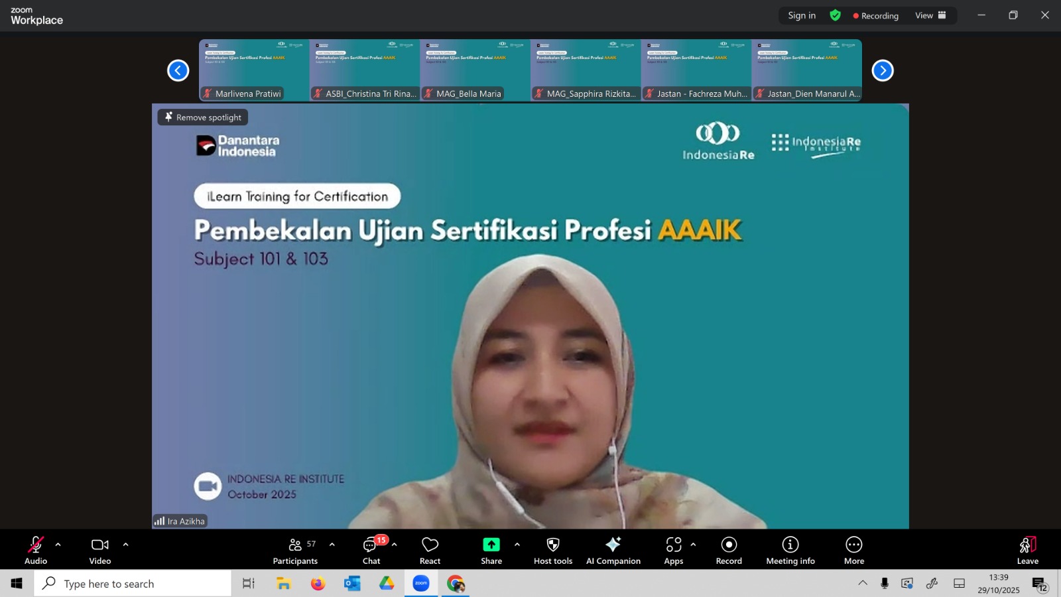Screen dimensions: 1061x597
Task: Expand audio options arrow next to Audio
Action: [x=58, y=545]
